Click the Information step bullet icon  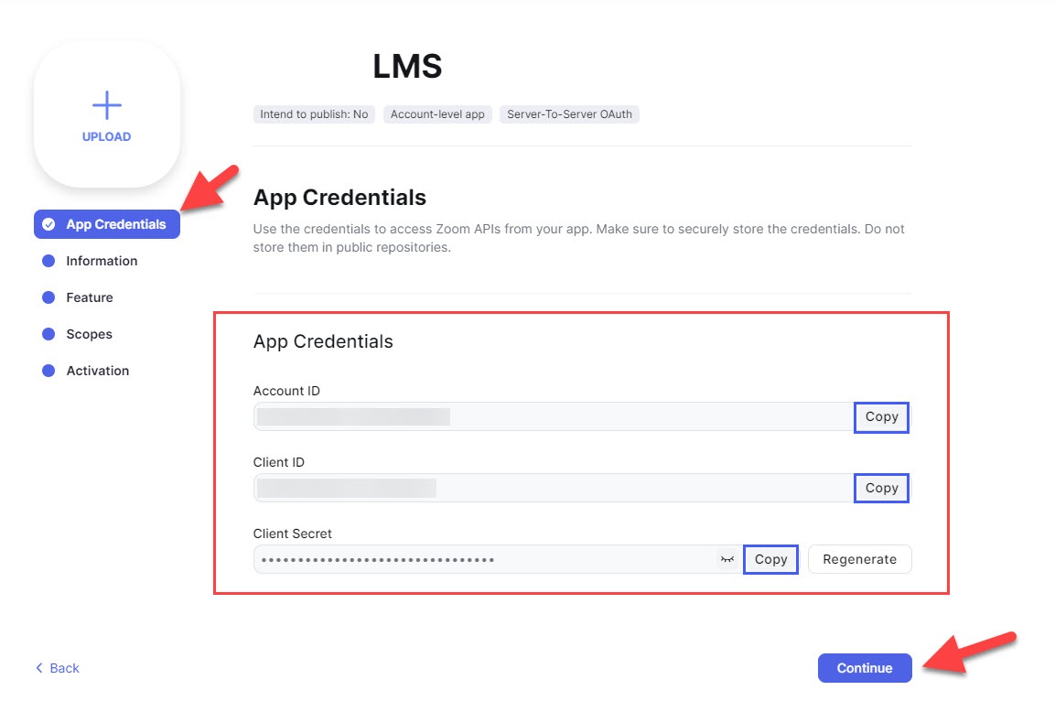(x=48, y=261)
